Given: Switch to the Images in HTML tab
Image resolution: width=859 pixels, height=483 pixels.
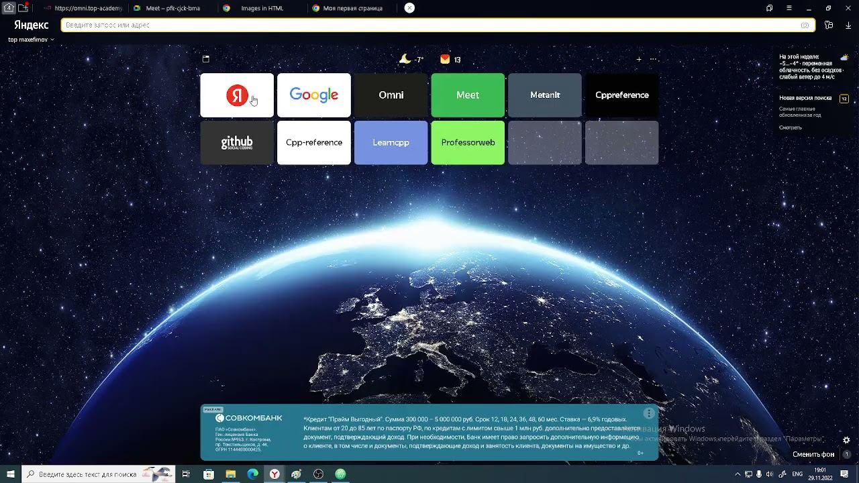Looking at the screenshot, I should pyautogui.click(x=262, y=8).
